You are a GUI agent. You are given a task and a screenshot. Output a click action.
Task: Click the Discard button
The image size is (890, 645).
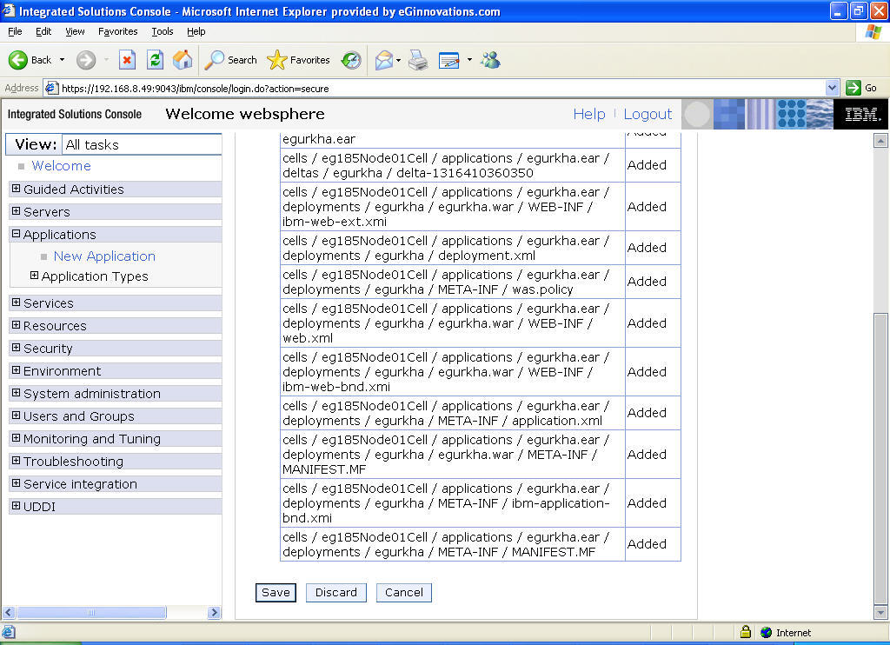(x=336, y=593)
